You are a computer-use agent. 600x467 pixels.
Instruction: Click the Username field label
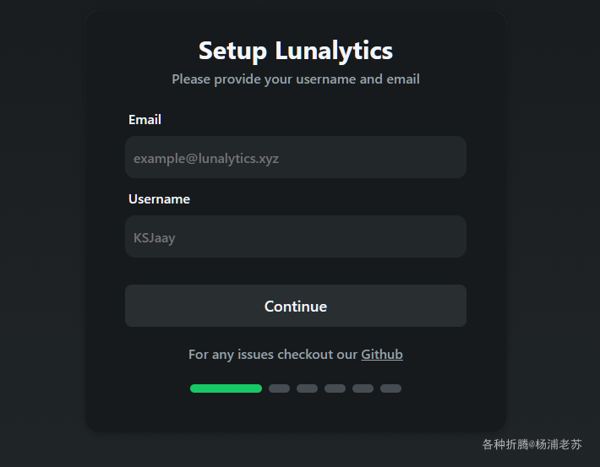pyautogui.click(x=159, y=199)
